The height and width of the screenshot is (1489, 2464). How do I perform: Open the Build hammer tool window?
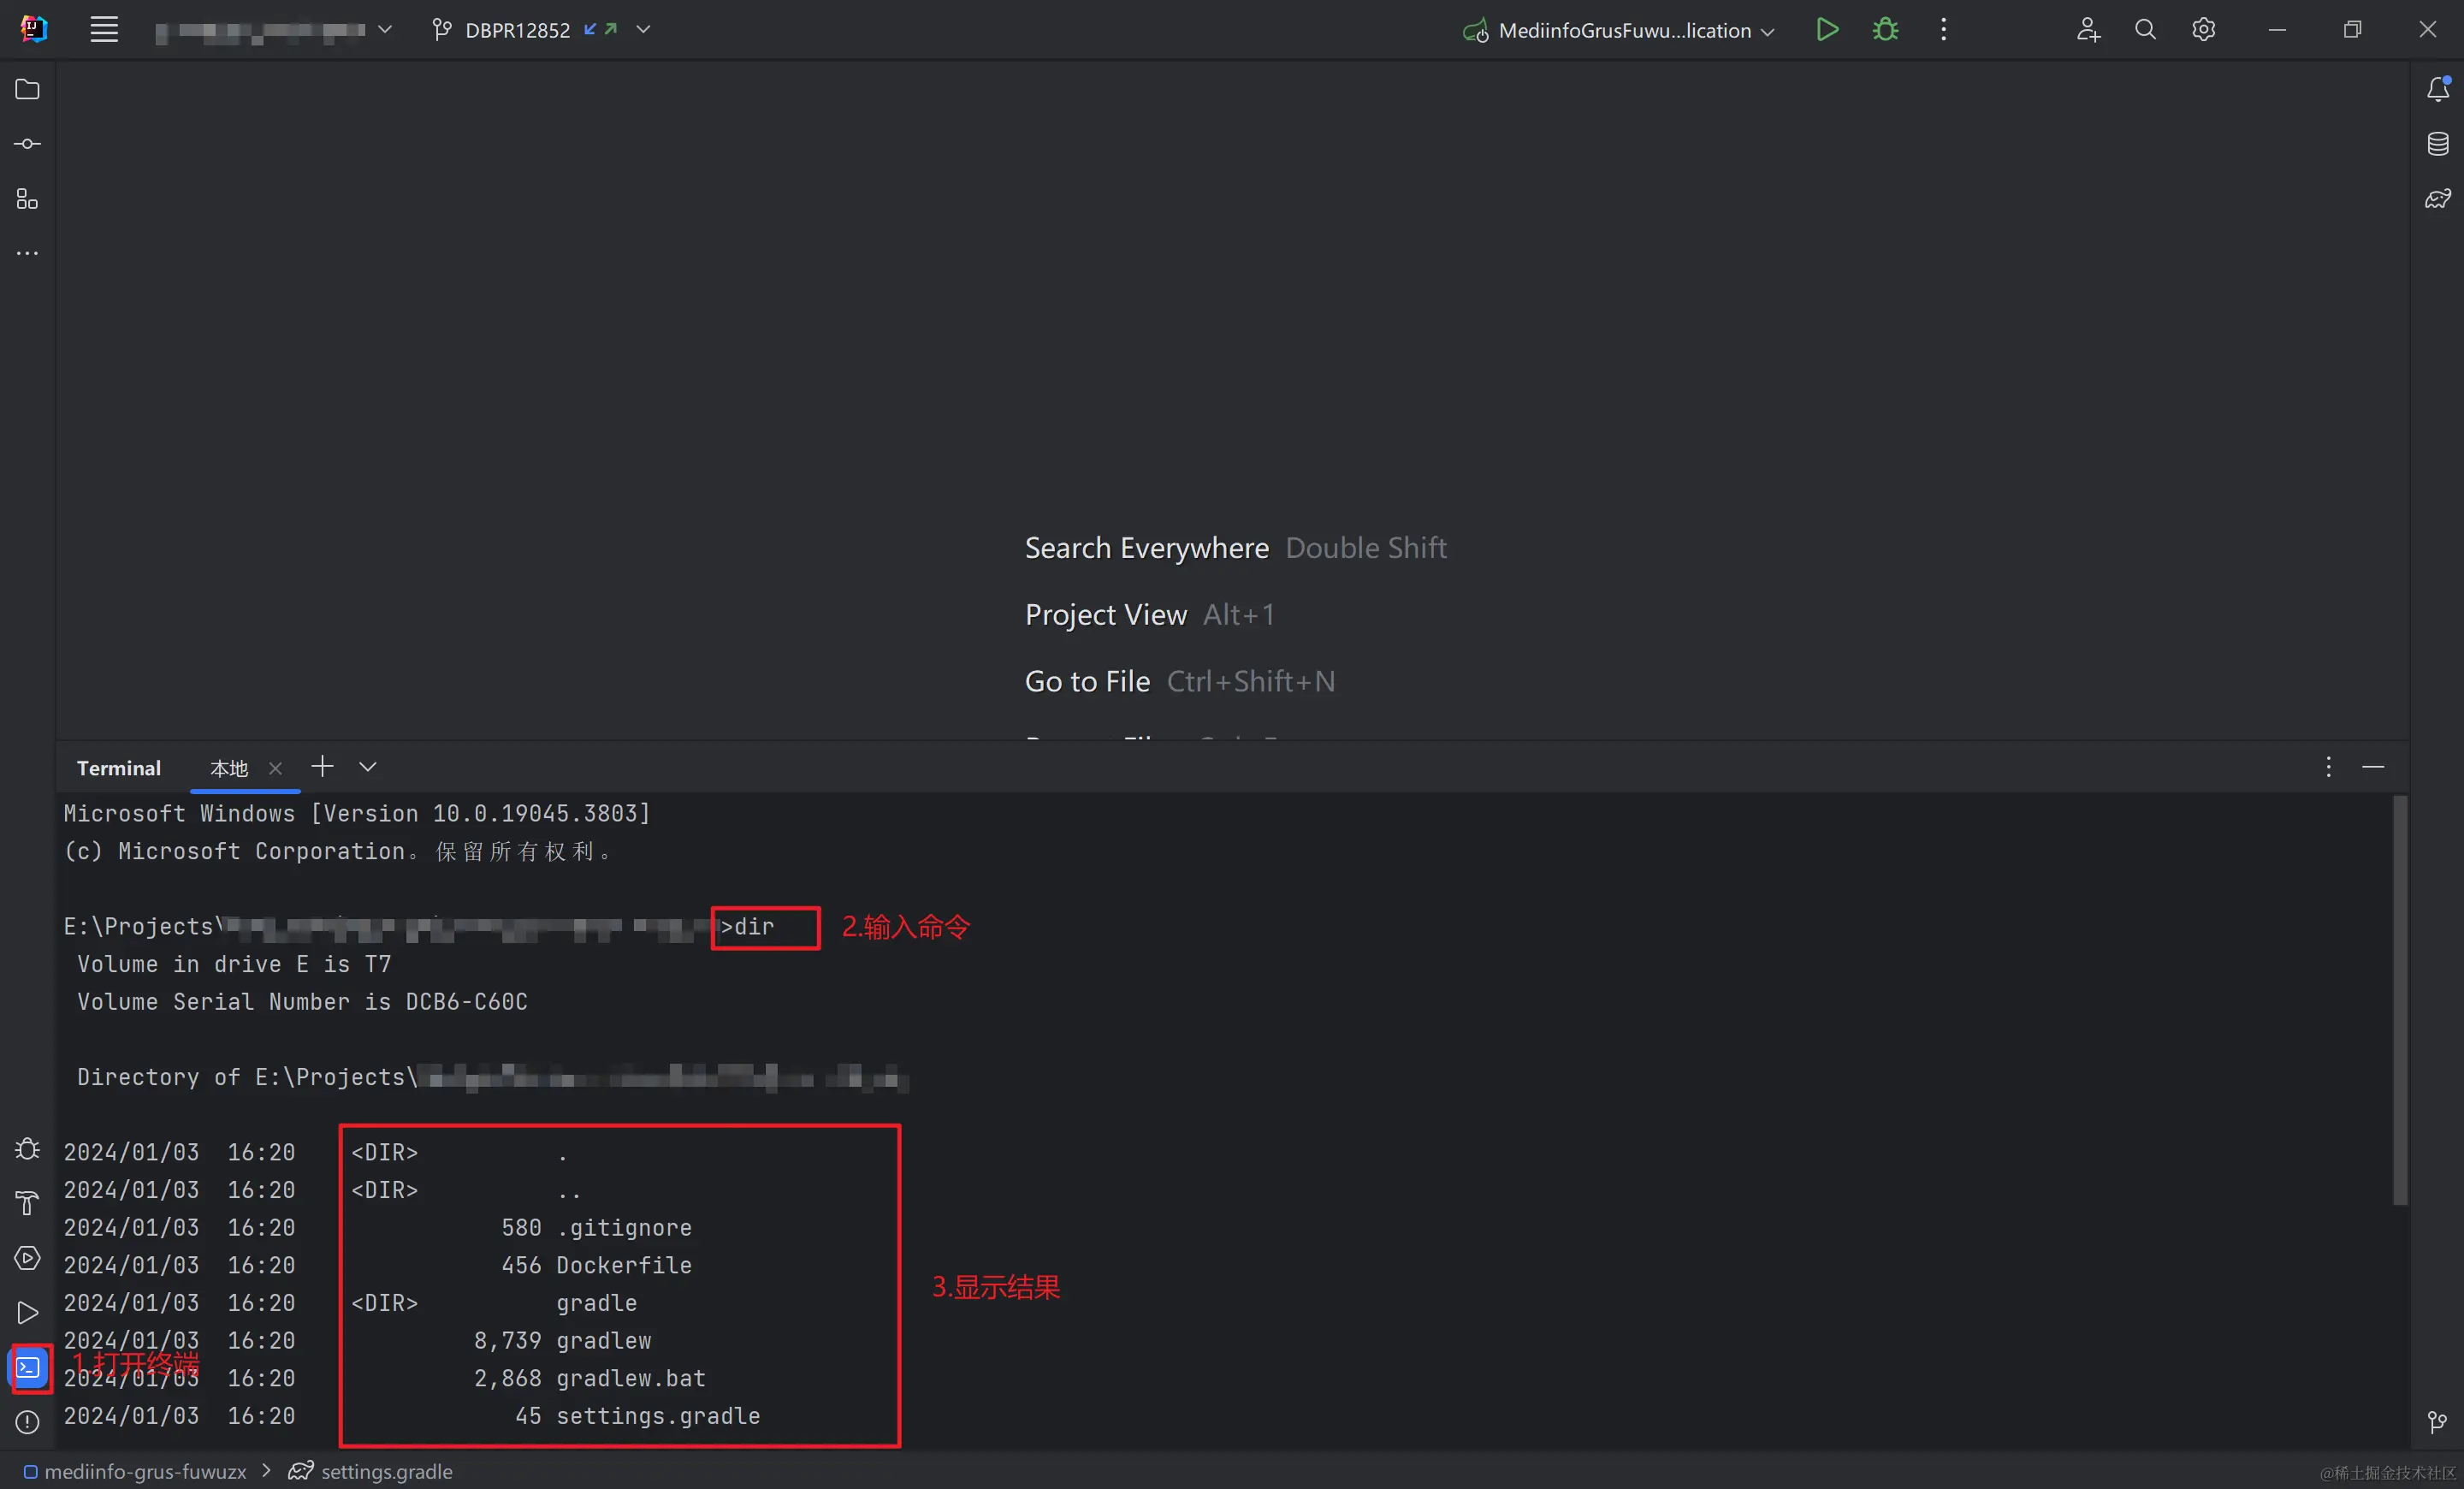tap(27, 1203)
